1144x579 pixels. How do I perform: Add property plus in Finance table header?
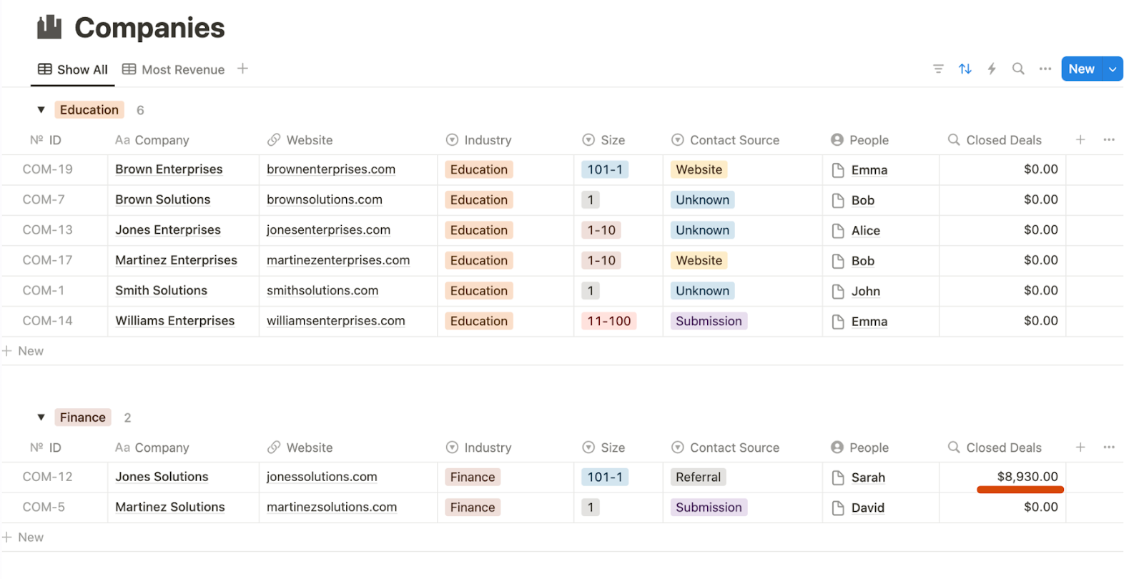(1080, 447)
